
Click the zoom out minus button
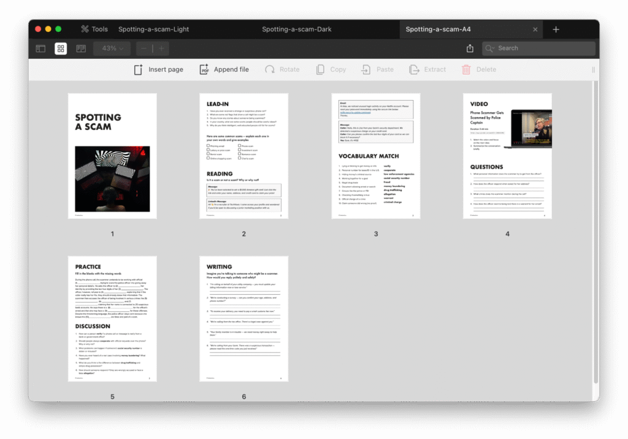click(144, 48)
